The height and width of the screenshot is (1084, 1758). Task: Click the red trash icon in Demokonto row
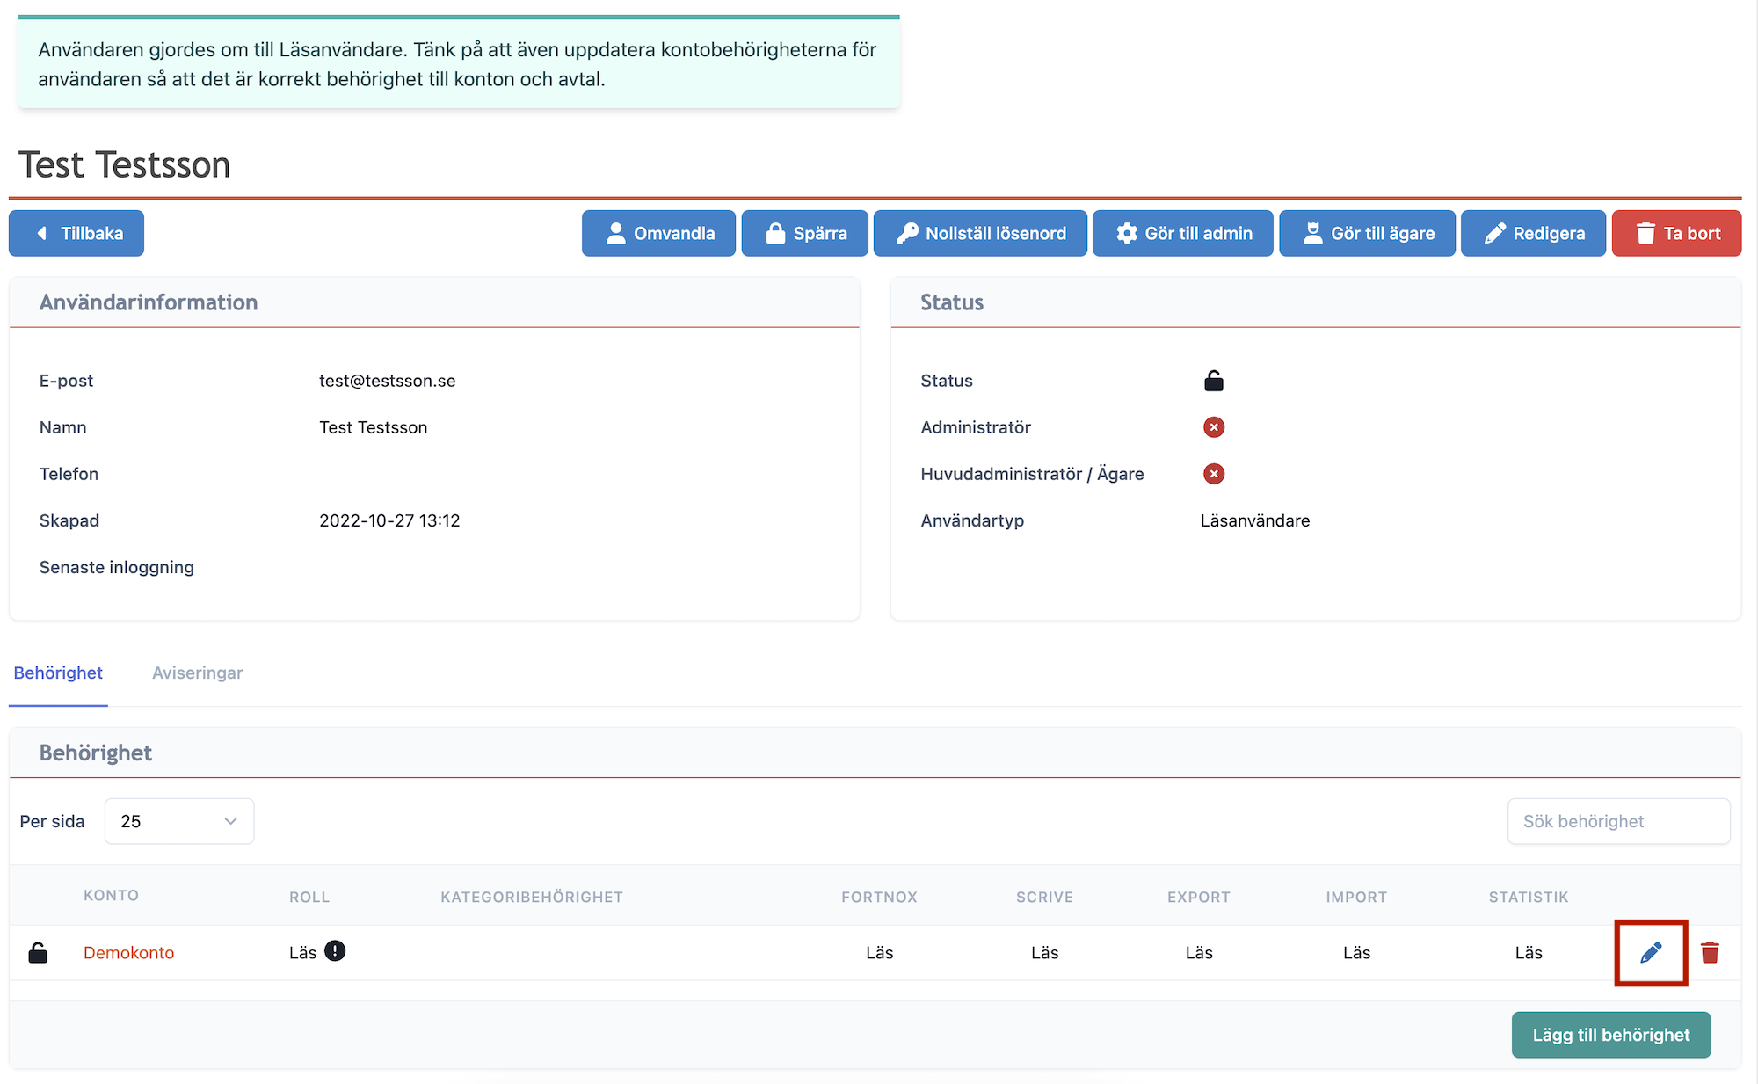click(1709, 952)
